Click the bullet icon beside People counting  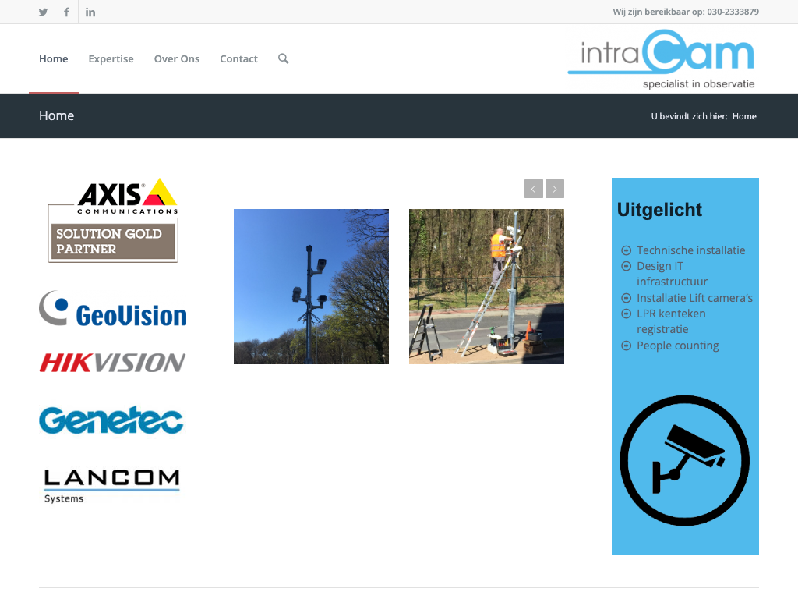[627, 346]
